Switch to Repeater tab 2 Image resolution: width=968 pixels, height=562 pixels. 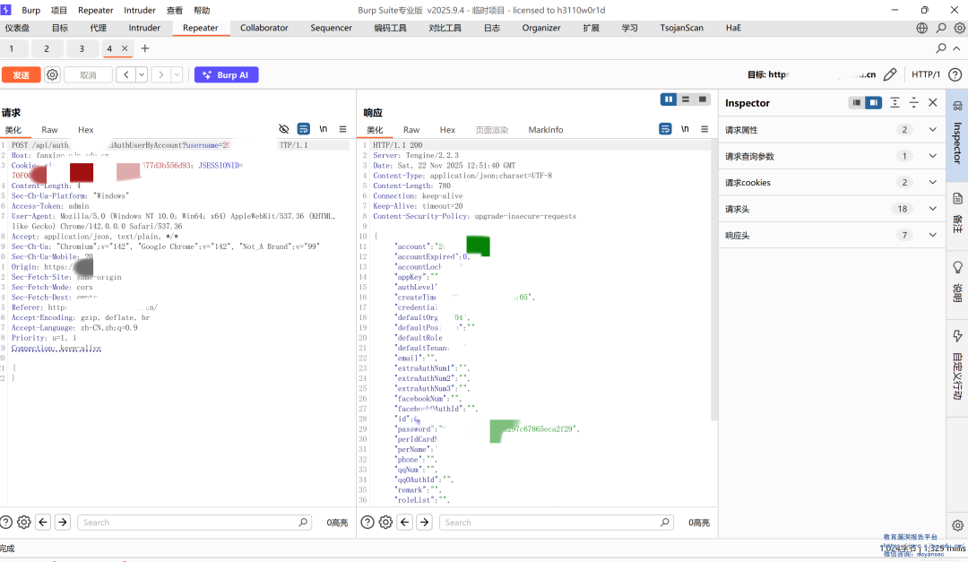(x=47, y=48)
